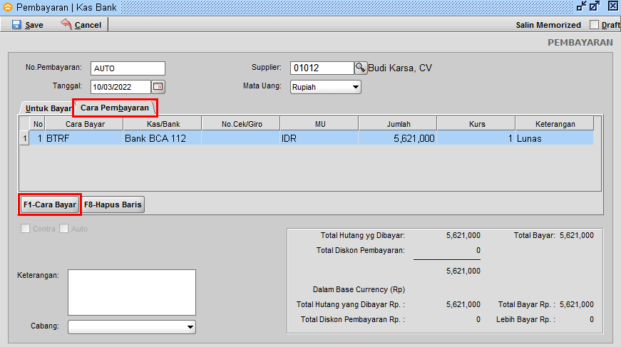Click the Kurs cell with value 1
Viewport: 621px width, 347px height.
476,138
